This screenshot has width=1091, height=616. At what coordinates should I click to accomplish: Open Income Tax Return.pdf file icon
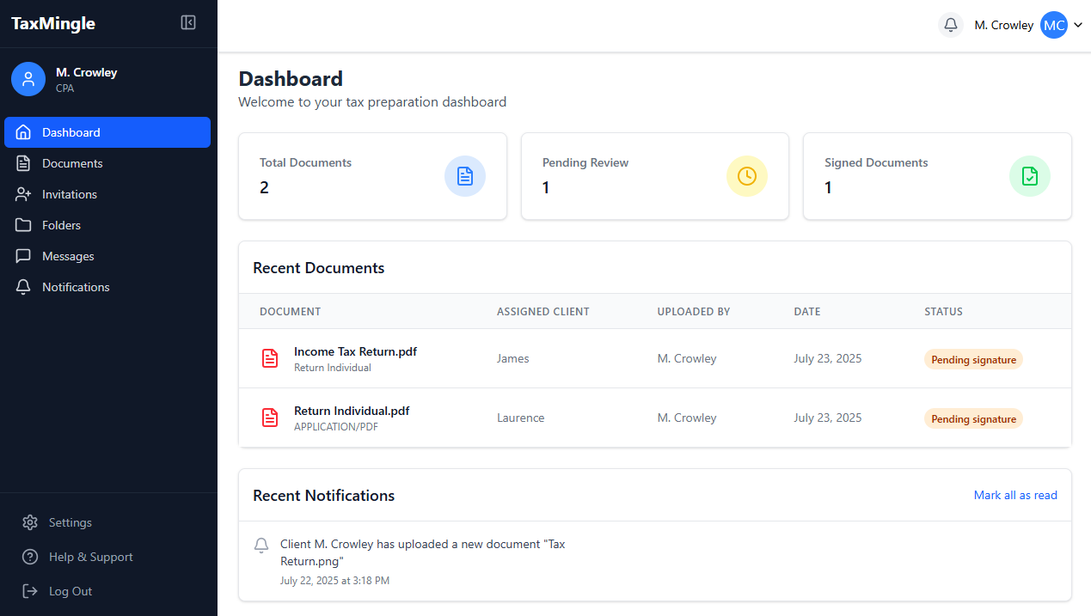pos(270,358)
